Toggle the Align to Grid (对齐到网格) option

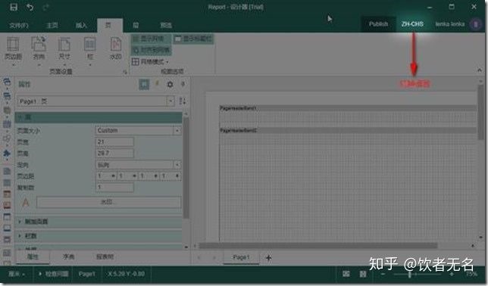pyautogui.click(x=152, y=50)
